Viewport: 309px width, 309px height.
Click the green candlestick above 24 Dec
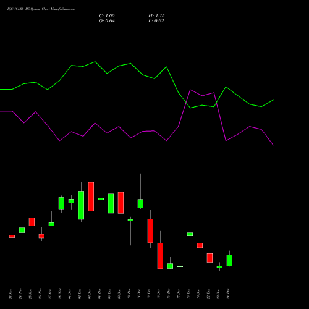point(229,261)
